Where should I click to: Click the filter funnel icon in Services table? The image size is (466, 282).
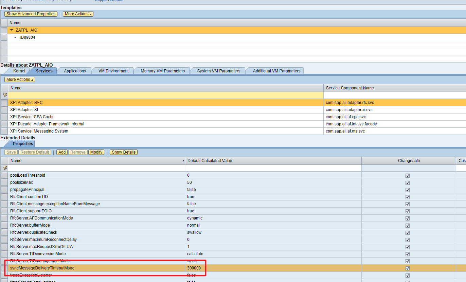pos(5,95)
